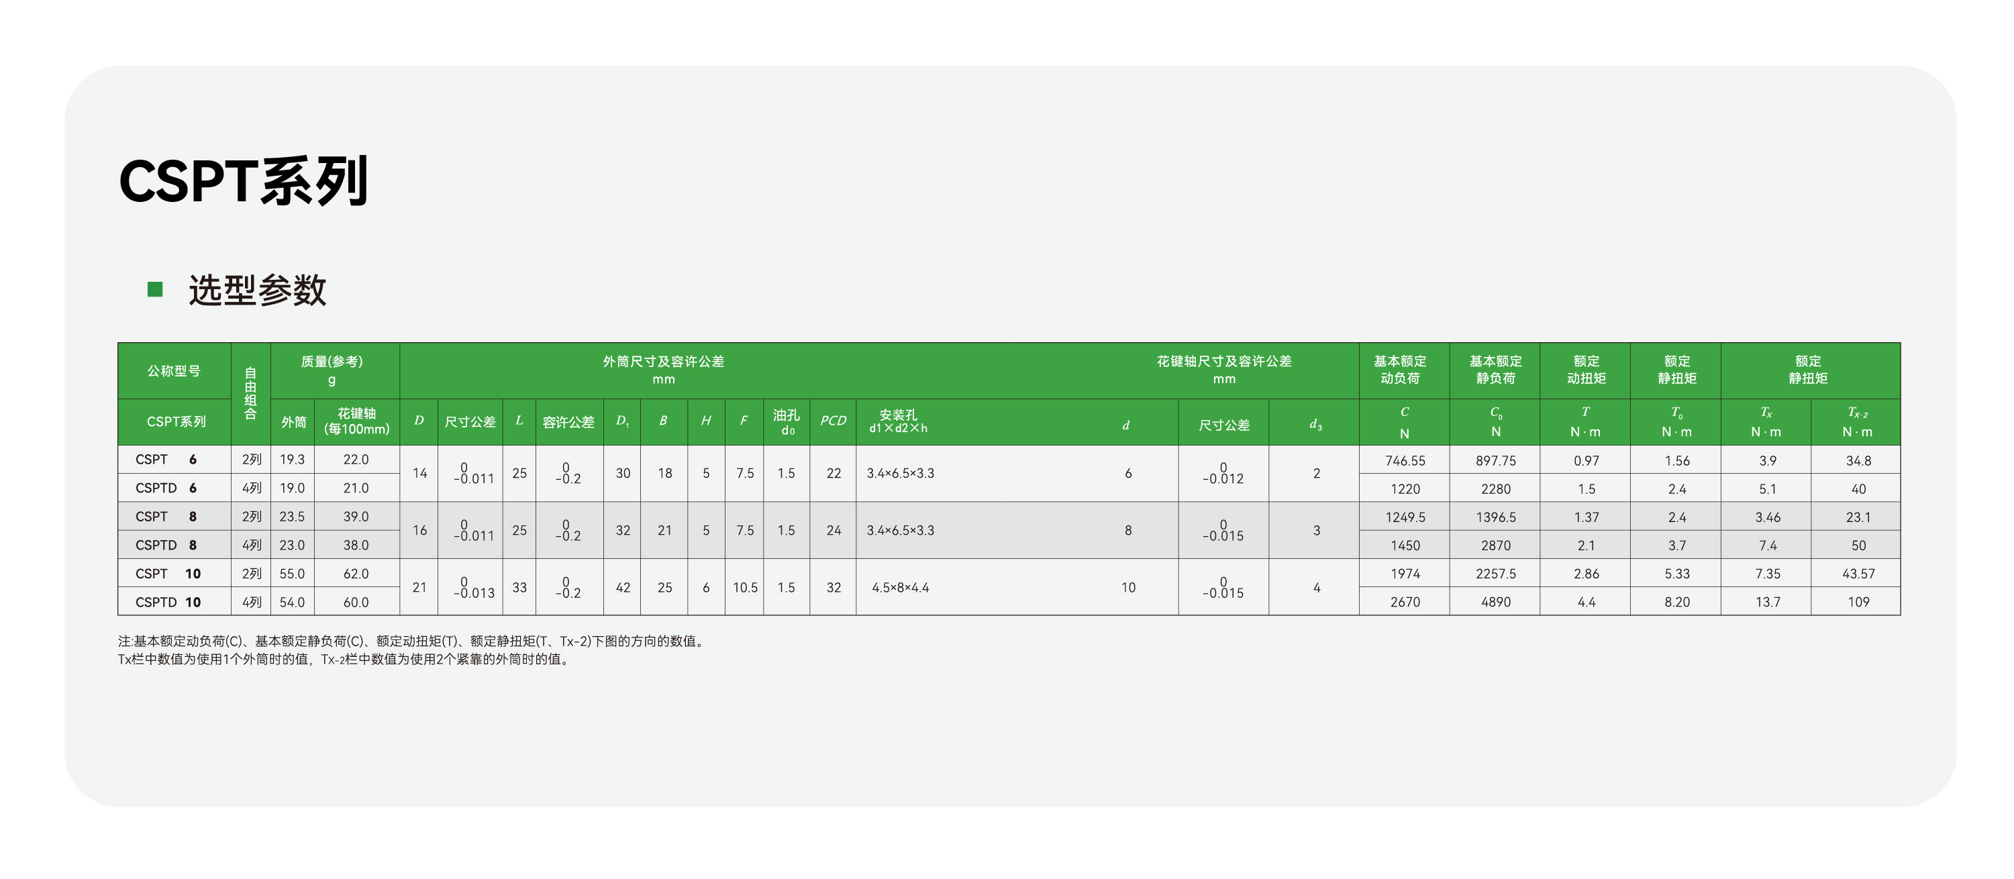This screenshot has height=879, width=2014.
Task: Click the 746.55 dynamic load value
Action: click(x=1405, y=460)
